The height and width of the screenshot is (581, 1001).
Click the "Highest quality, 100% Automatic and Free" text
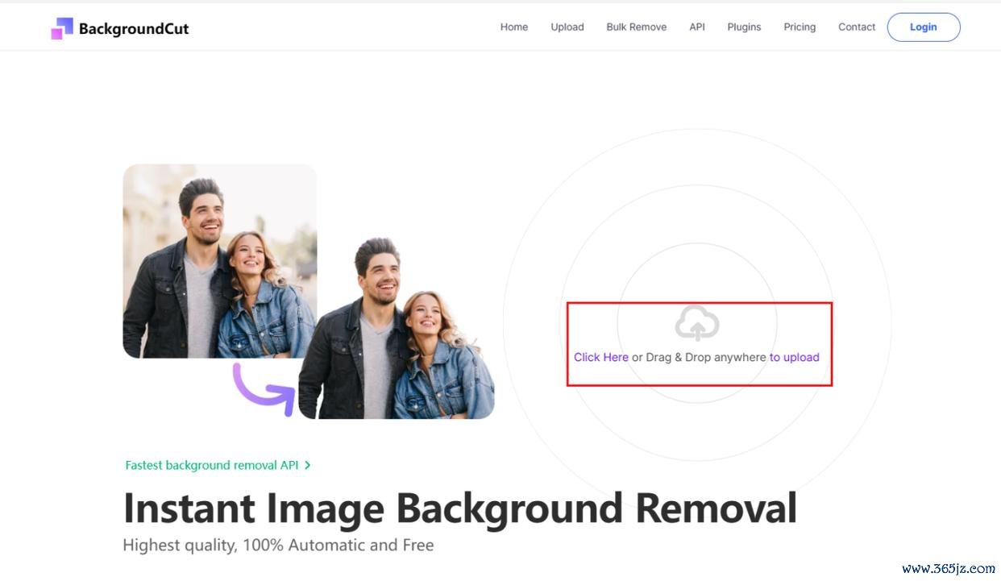(x=278, y=545)
